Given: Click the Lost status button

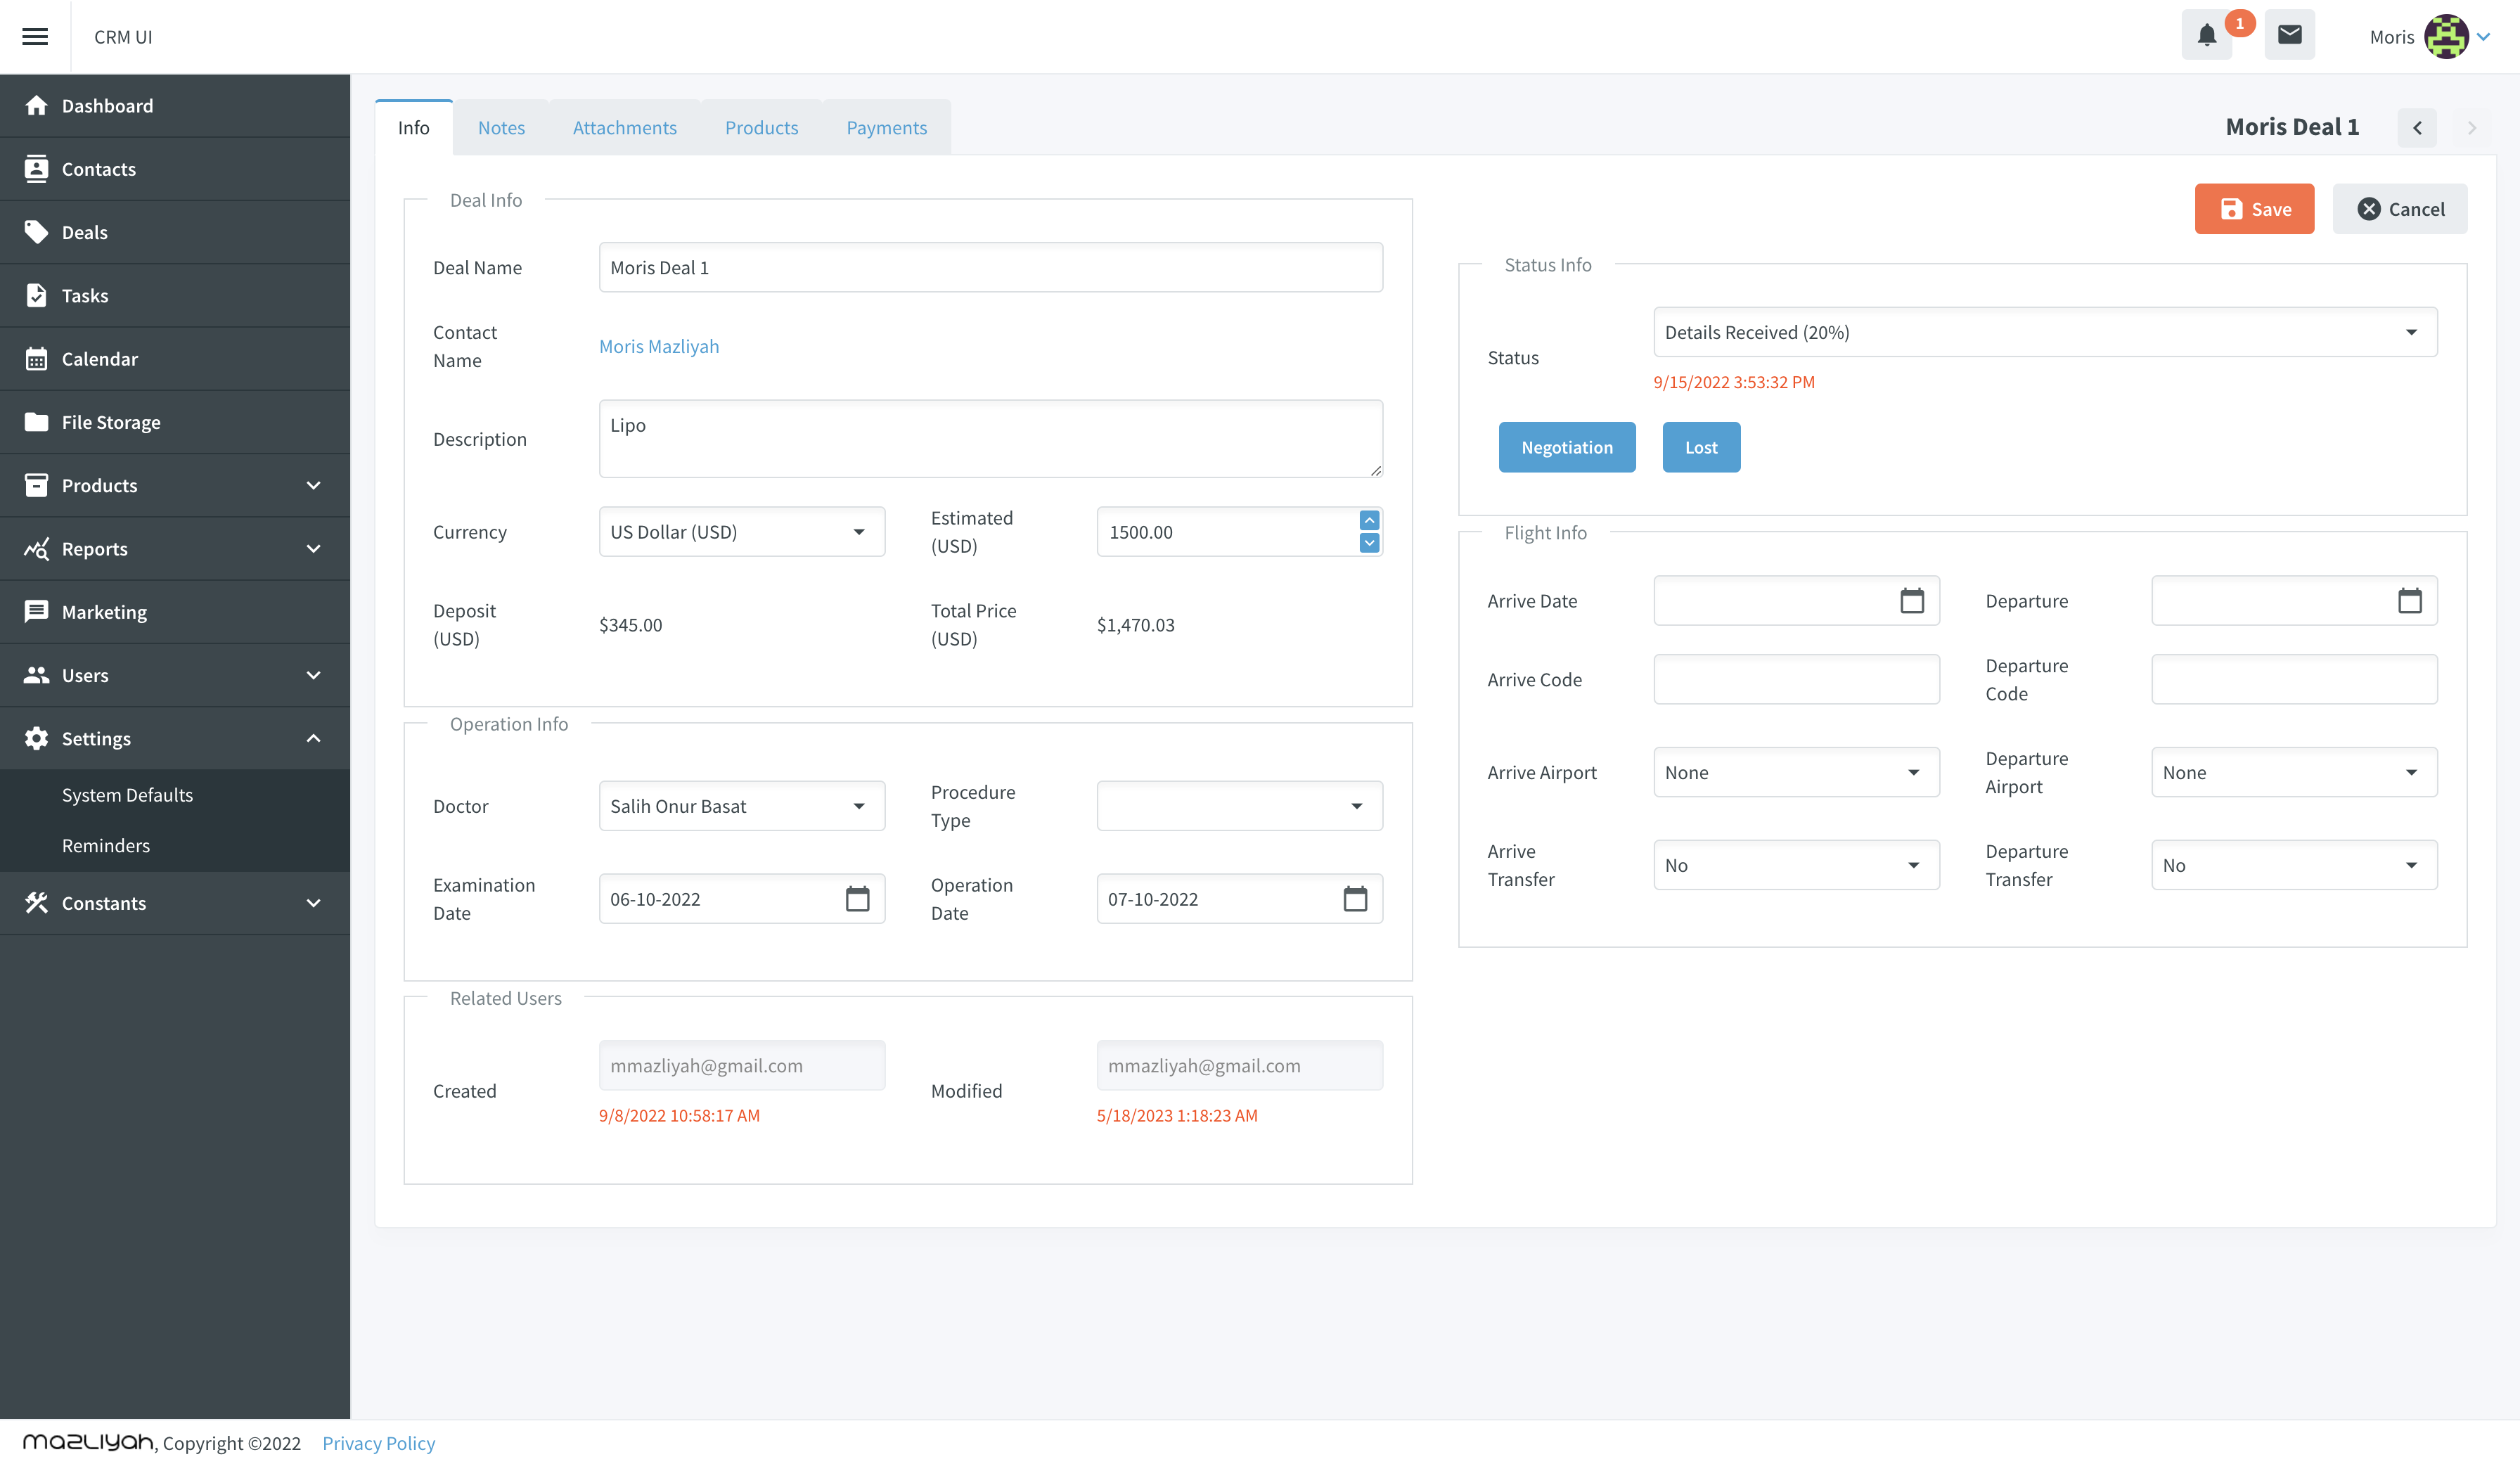Looking at the screenshot, I should [1701, 447].
